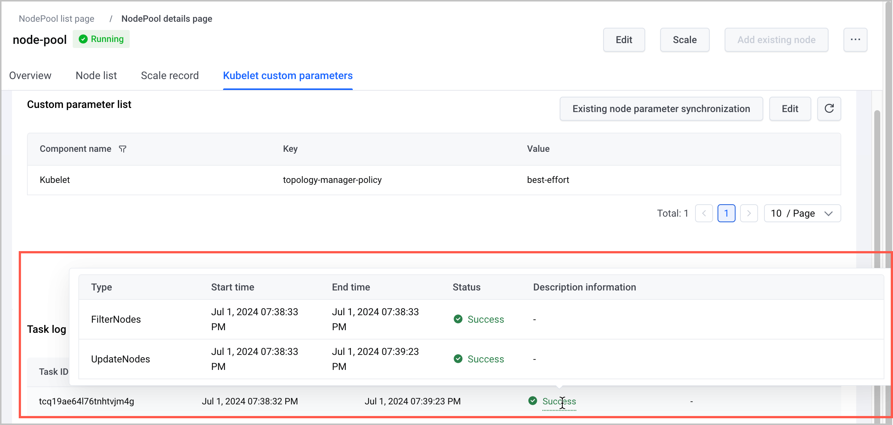Click FilterNodes success check icon
Screen dimensions: 893x425
coord(458,319)
